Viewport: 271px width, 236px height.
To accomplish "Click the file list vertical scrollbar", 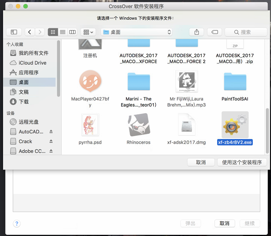I will coord(267,131).
